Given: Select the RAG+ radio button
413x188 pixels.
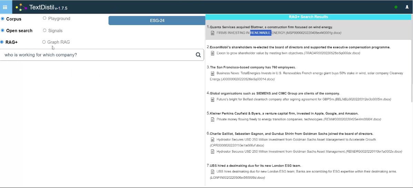Looking at the screenshot, I should tap(2, 42).
